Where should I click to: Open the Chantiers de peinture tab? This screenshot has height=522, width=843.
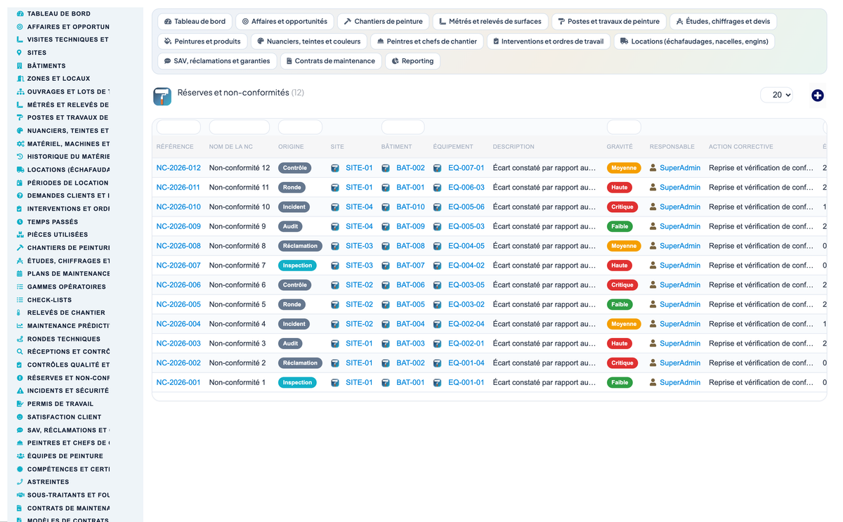(382, 22)
